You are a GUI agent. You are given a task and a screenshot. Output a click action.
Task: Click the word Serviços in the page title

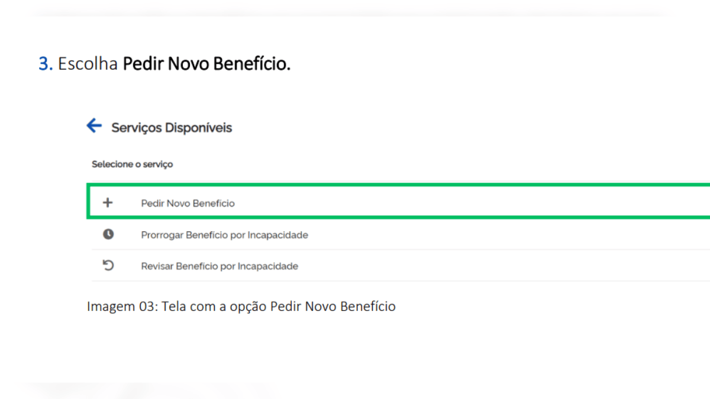pyautogui.click(x=136, y=128)
